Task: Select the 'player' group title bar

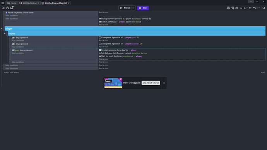Action: pos(135,29)
